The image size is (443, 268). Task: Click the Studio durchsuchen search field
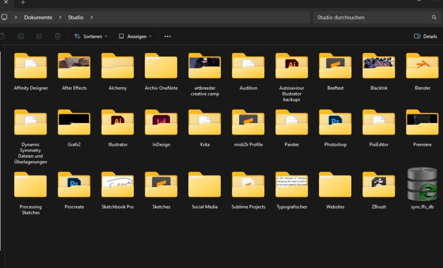tap(376, 17)
